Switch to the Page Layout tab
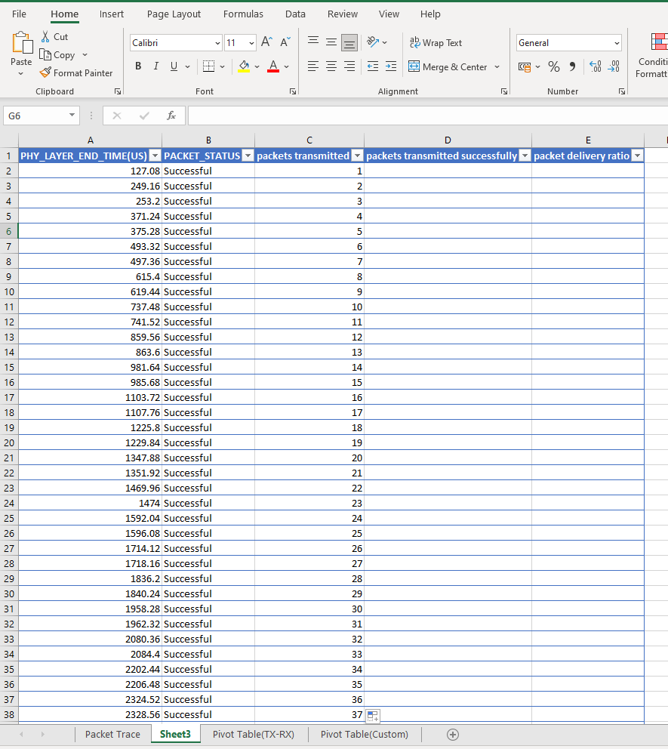Screen dimensions: 668x749 click(x=174, y=14)
